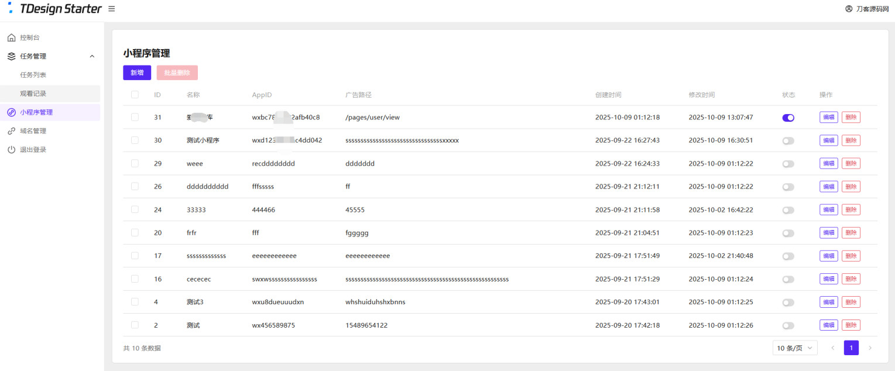The width and height of the screenshot is (895, 371).
Task: Open the 10 条/页 page size dropdown
Action: point(794,348)
